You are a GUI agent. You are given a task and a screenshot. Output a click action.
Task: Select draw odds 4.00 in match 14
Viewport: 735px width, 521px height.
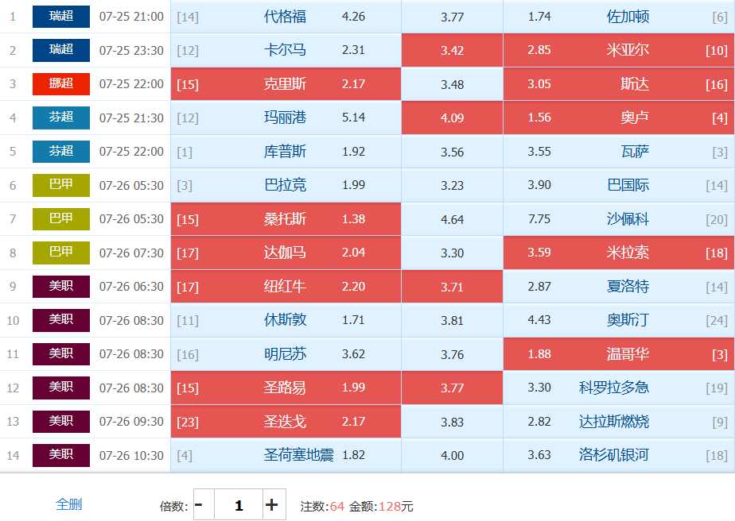(452, 455)
